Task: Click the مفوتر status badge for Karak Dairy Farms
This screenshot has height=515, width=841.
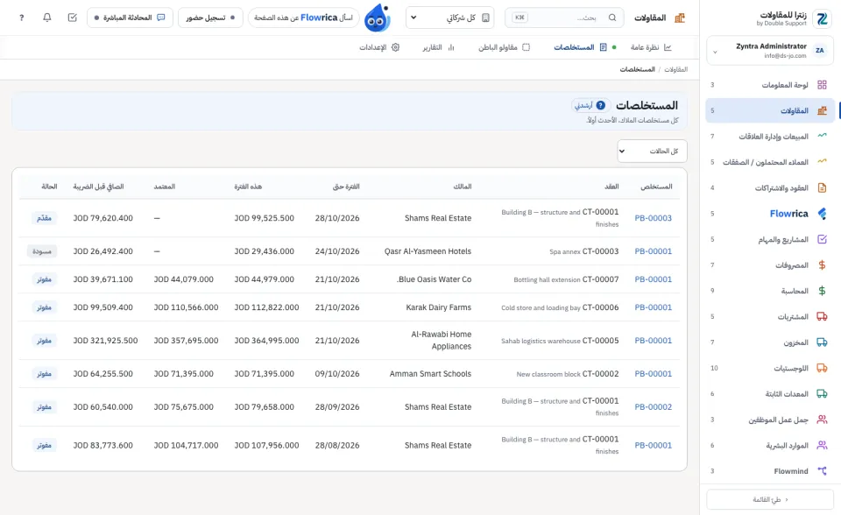Action: (x=44, y=307)
